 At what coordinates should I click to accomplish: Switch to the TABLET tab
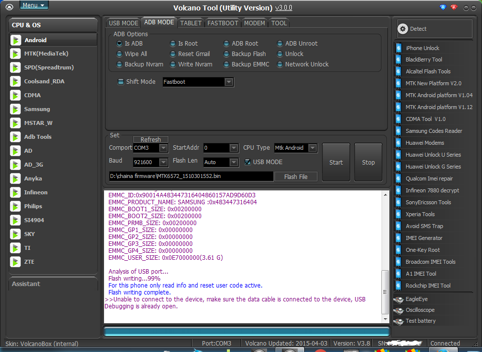(x=191, y=23)
